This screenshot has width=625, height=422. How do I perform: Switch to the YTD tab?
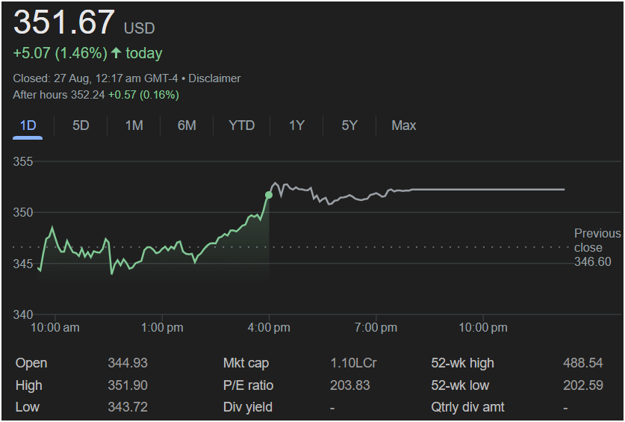[241, 125]
